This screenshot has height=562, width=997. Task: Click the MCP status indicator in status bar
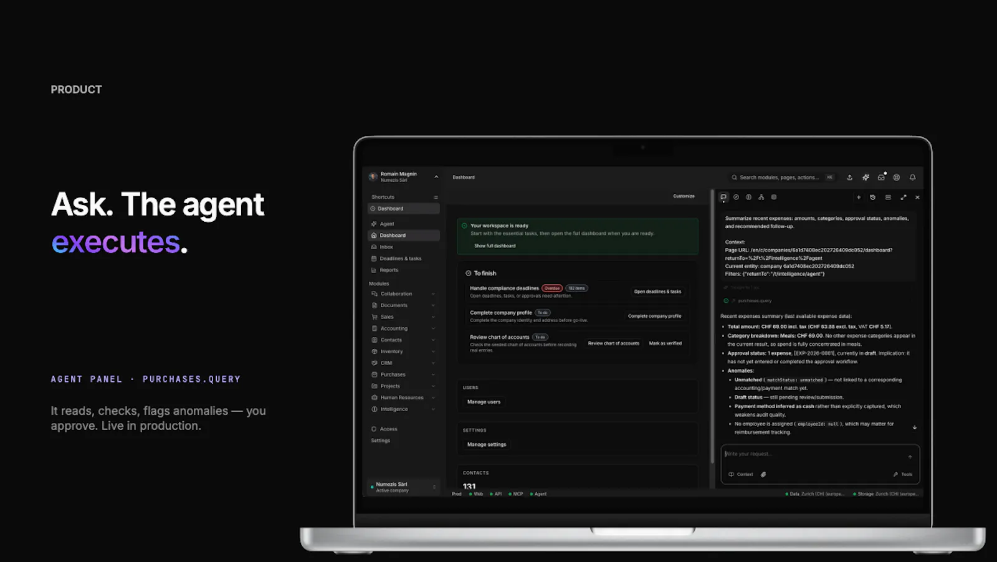(x=516, y=494)
